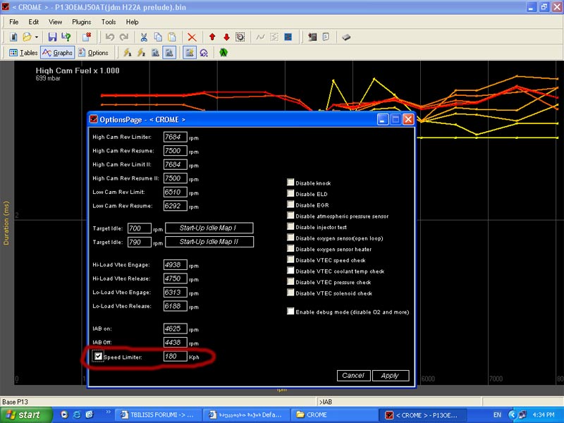
Task: Click the close-file icon with red X
Action: [x=87, y=37]
